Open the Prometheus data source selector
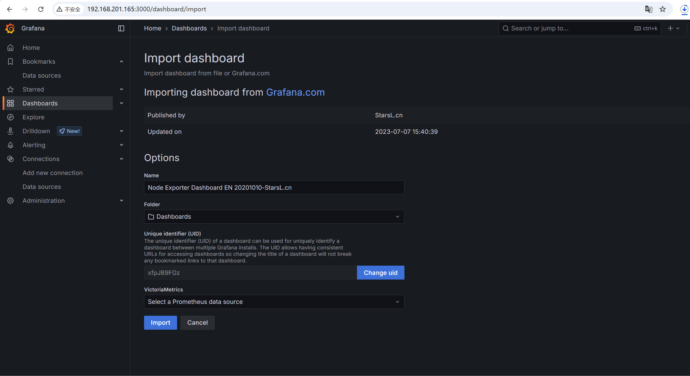This screenshot has height=376, width=690. (274, 302)
